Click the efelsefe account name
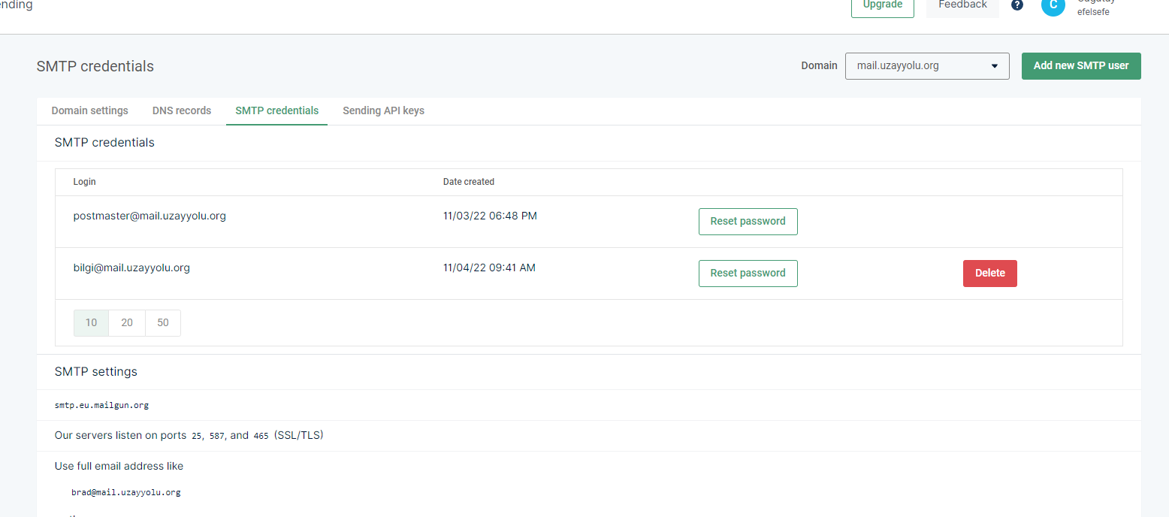Screen dimensions: 1169x517 click(x=1093, y=12)
